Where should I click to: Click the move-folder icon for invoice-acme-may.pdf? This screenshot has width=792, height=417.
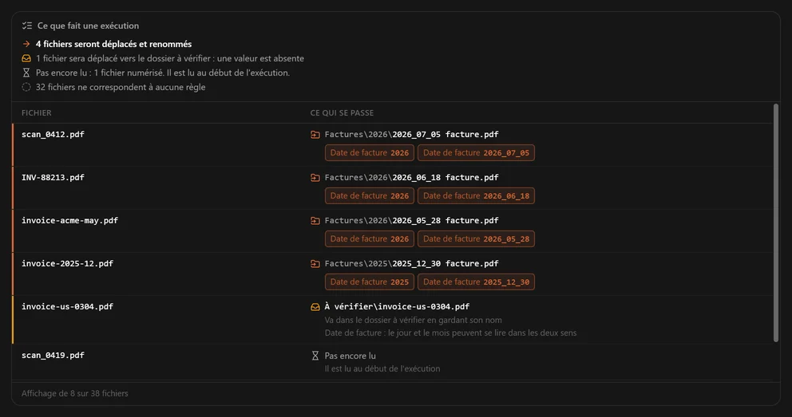(x=315, y=221)
